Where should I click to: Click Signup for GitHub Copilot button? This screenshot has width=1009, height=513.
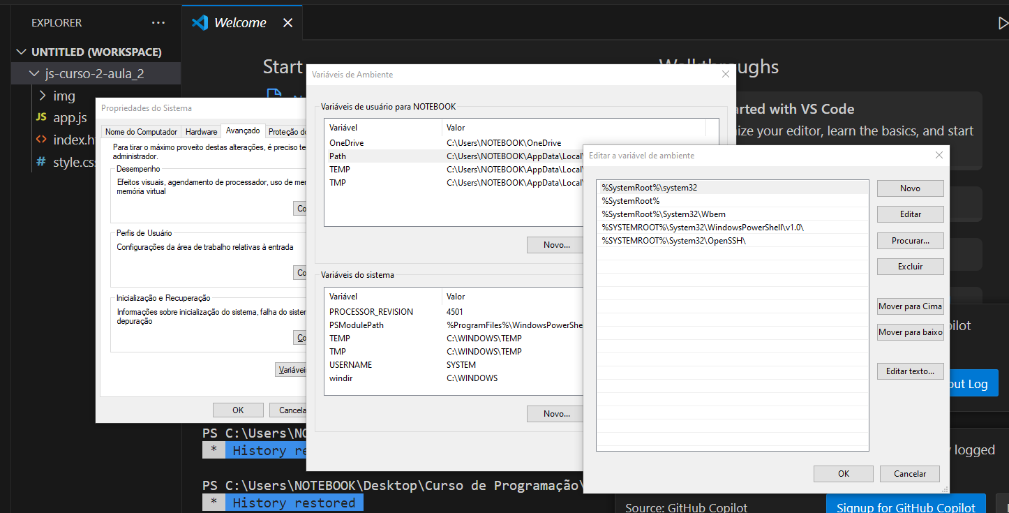(x=906, y=504)
